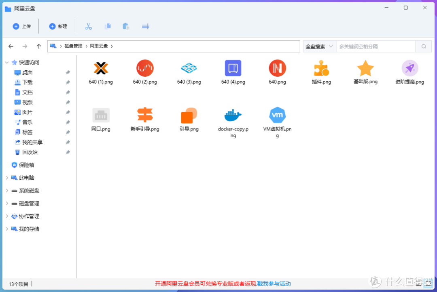
Task: Click the 新建 (New) button
Action: pyautogui.click(x=58, y=26)
